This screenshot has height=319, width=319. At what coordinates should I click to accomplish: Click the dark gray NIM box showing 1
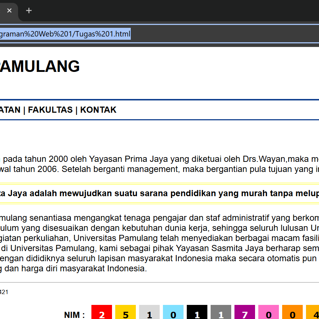[221, 312]
